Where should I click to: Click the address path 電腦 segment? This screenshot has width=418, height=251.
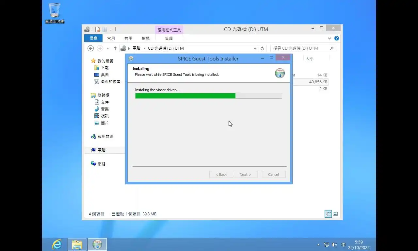click(137, 48)
